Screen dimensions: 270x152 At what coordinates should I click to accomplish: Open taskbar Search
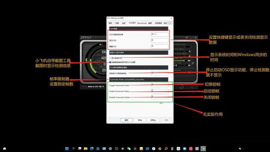73,149
